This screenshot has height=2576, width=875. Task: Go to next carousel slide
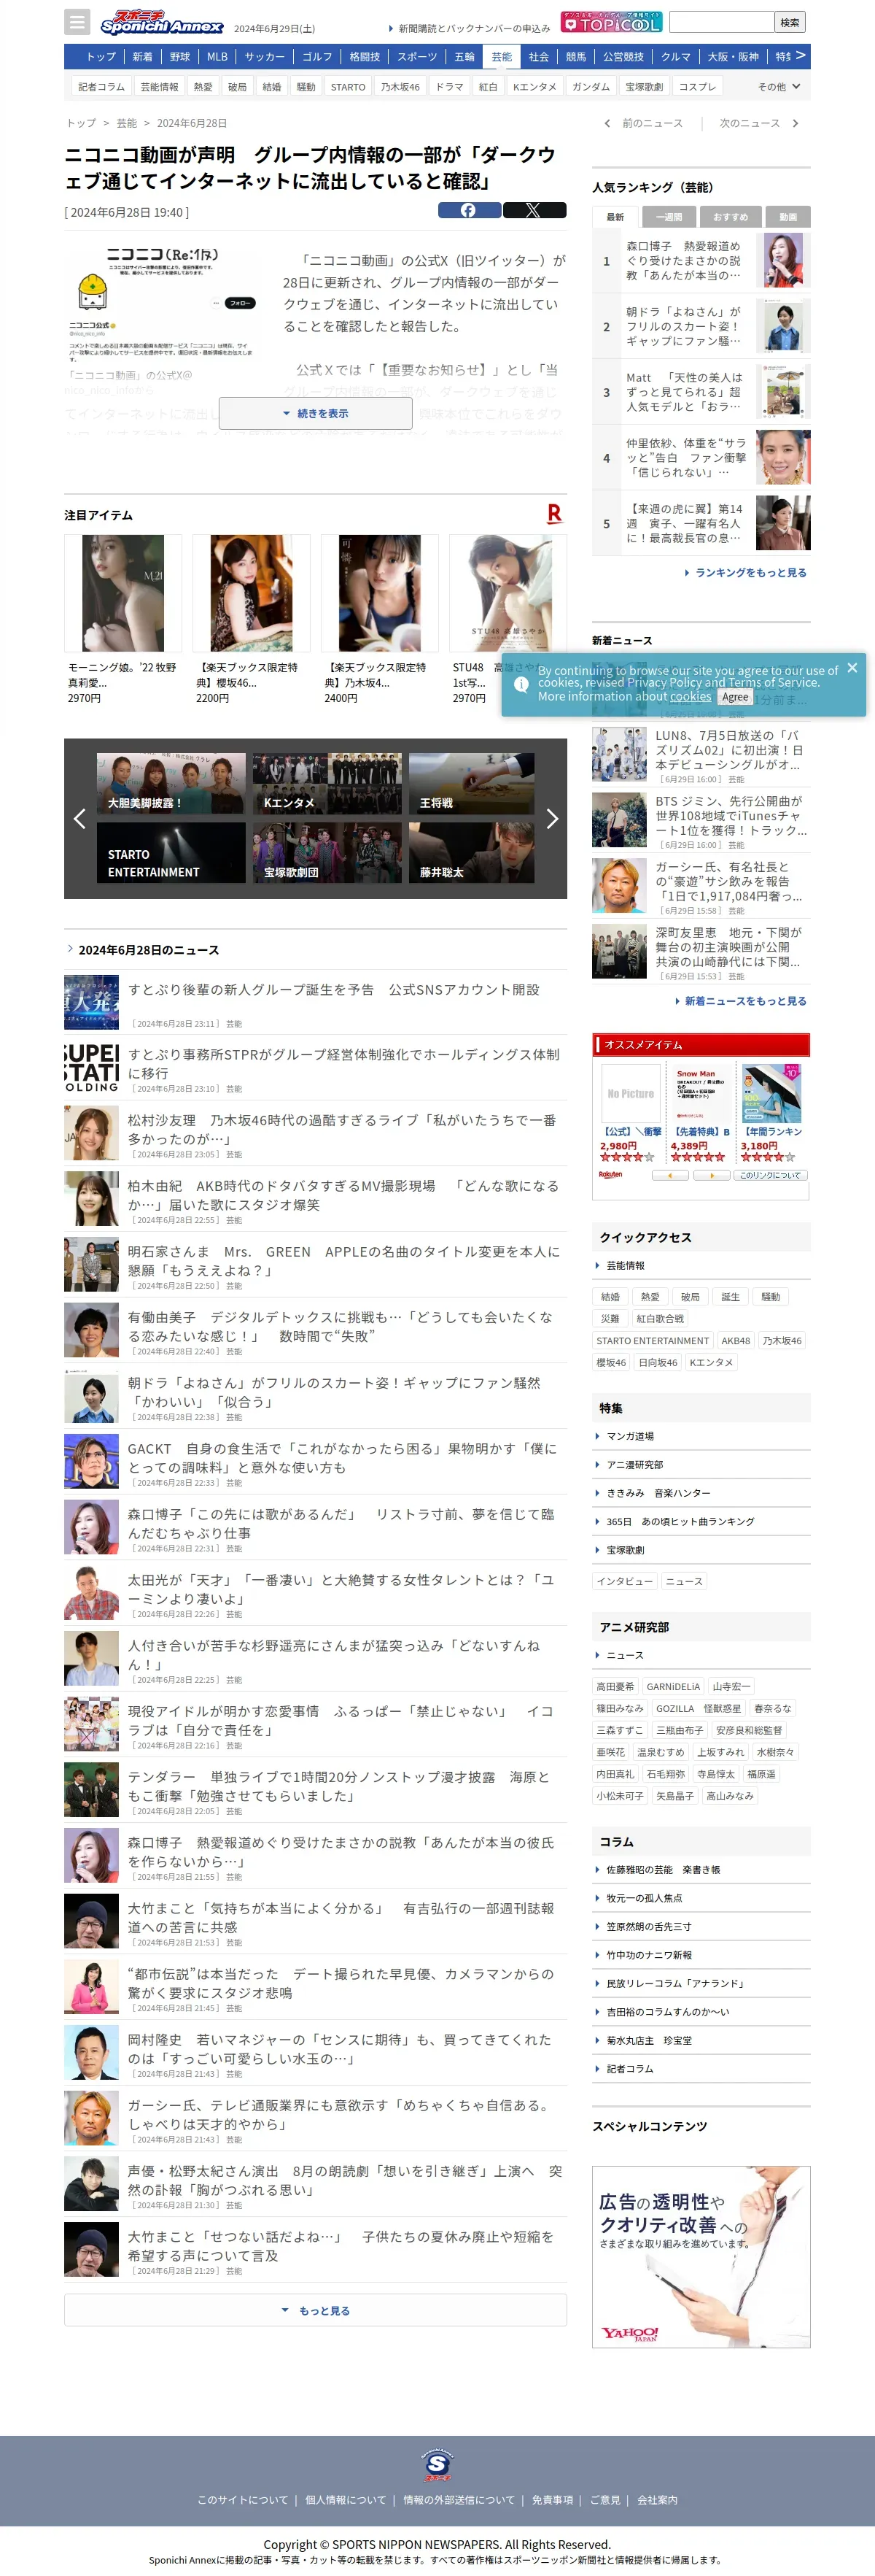tap(553, 819)
